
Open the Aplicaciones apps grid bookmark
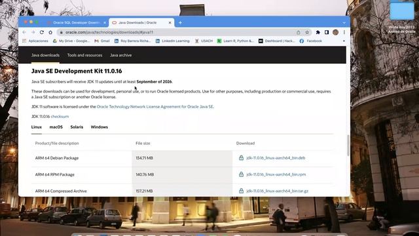pyautogui.click(x=35, y=41)
